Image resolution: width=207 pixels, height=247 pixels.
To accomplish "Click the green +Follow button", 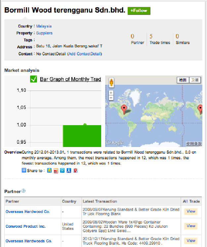I will (x=139, y=11).
